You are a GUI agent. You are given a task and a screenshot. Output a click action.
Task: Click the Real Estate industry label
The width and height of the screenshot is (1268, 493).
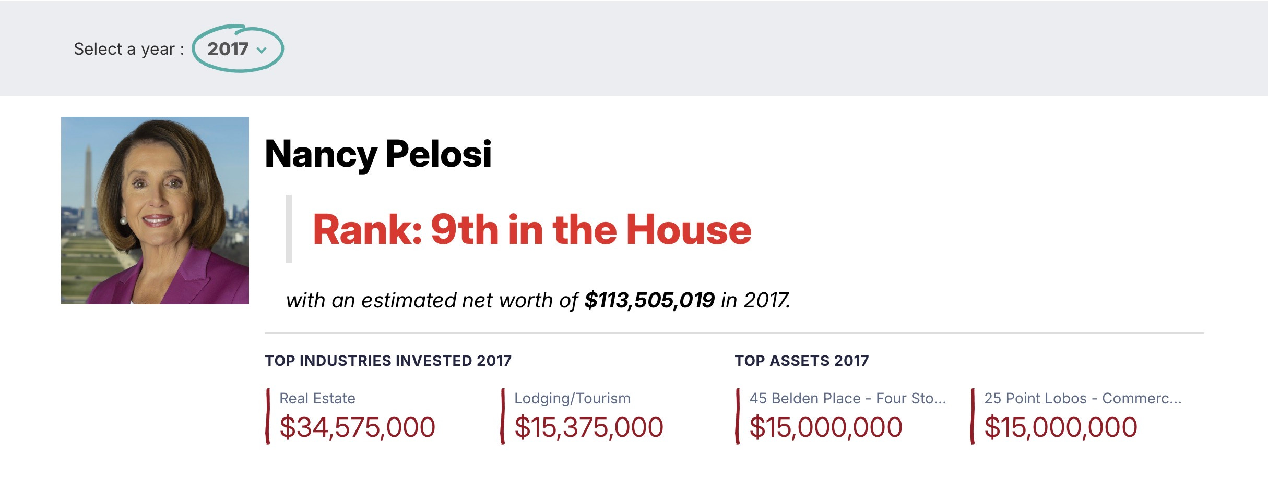tap(317, 398)
